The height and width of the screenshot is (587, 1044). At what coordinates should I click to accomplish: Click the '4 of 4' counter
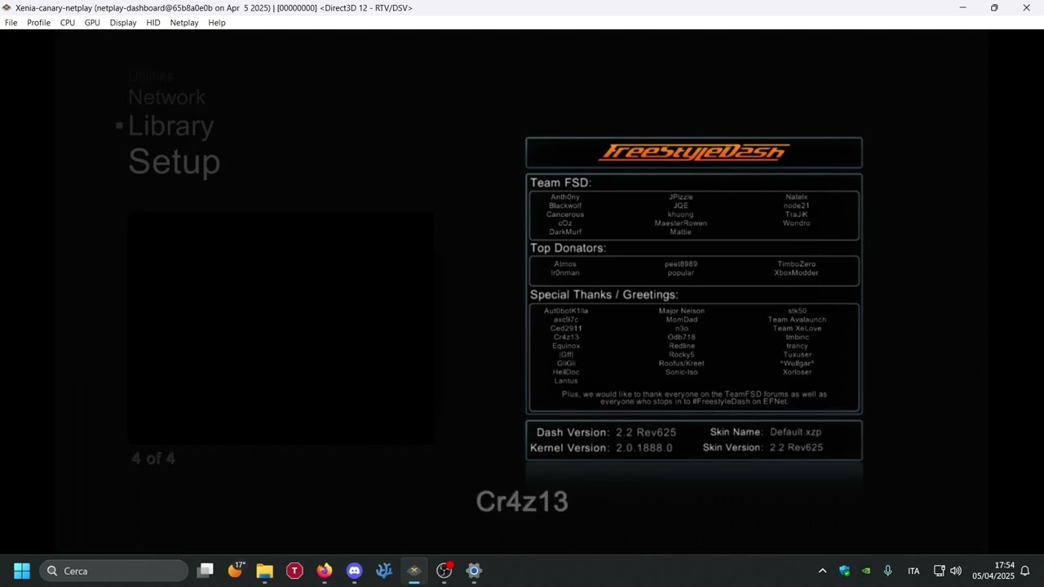pos(153,459)
